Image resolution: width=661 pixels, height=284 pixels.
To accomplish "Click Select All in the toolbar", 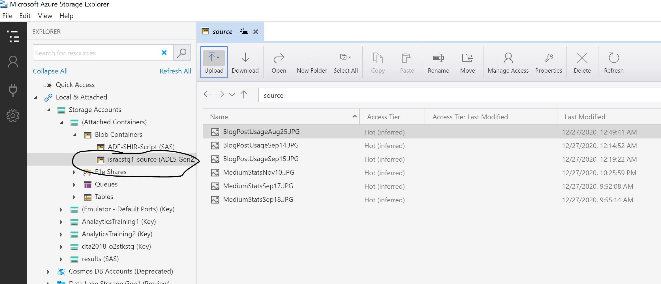I will [346, 62].
